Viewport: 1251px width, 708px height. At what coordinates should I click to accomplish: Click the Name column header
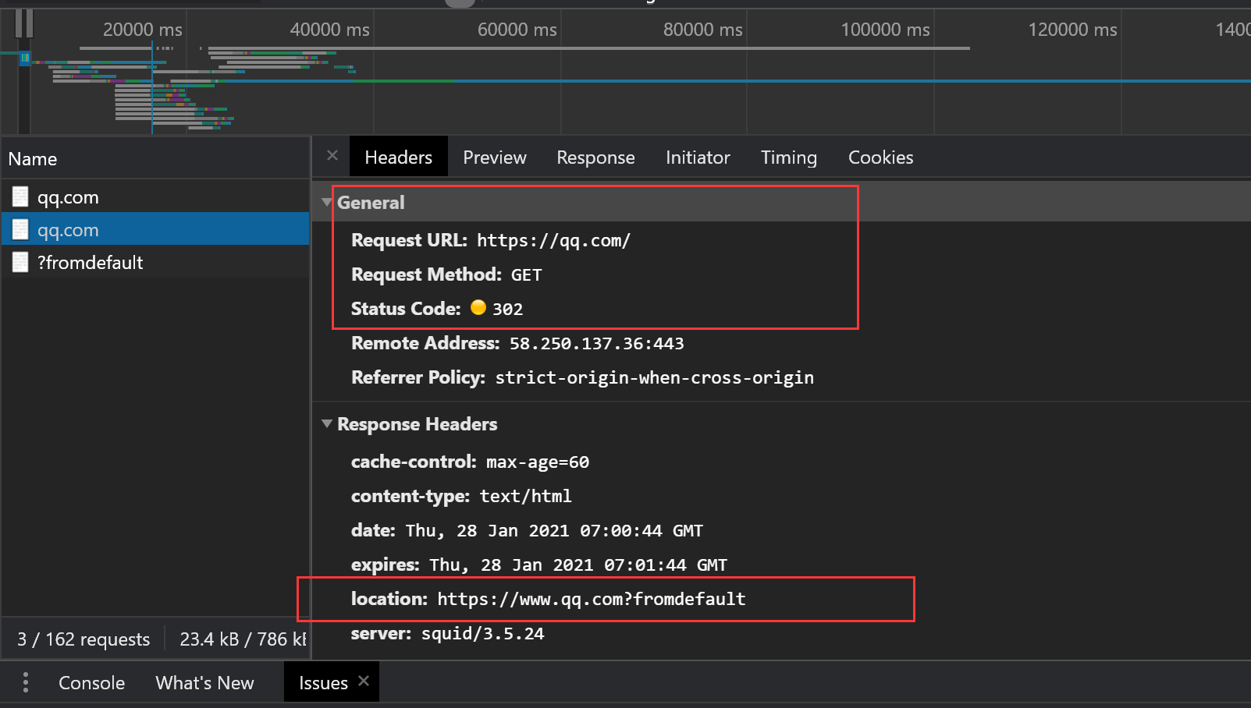155,158
